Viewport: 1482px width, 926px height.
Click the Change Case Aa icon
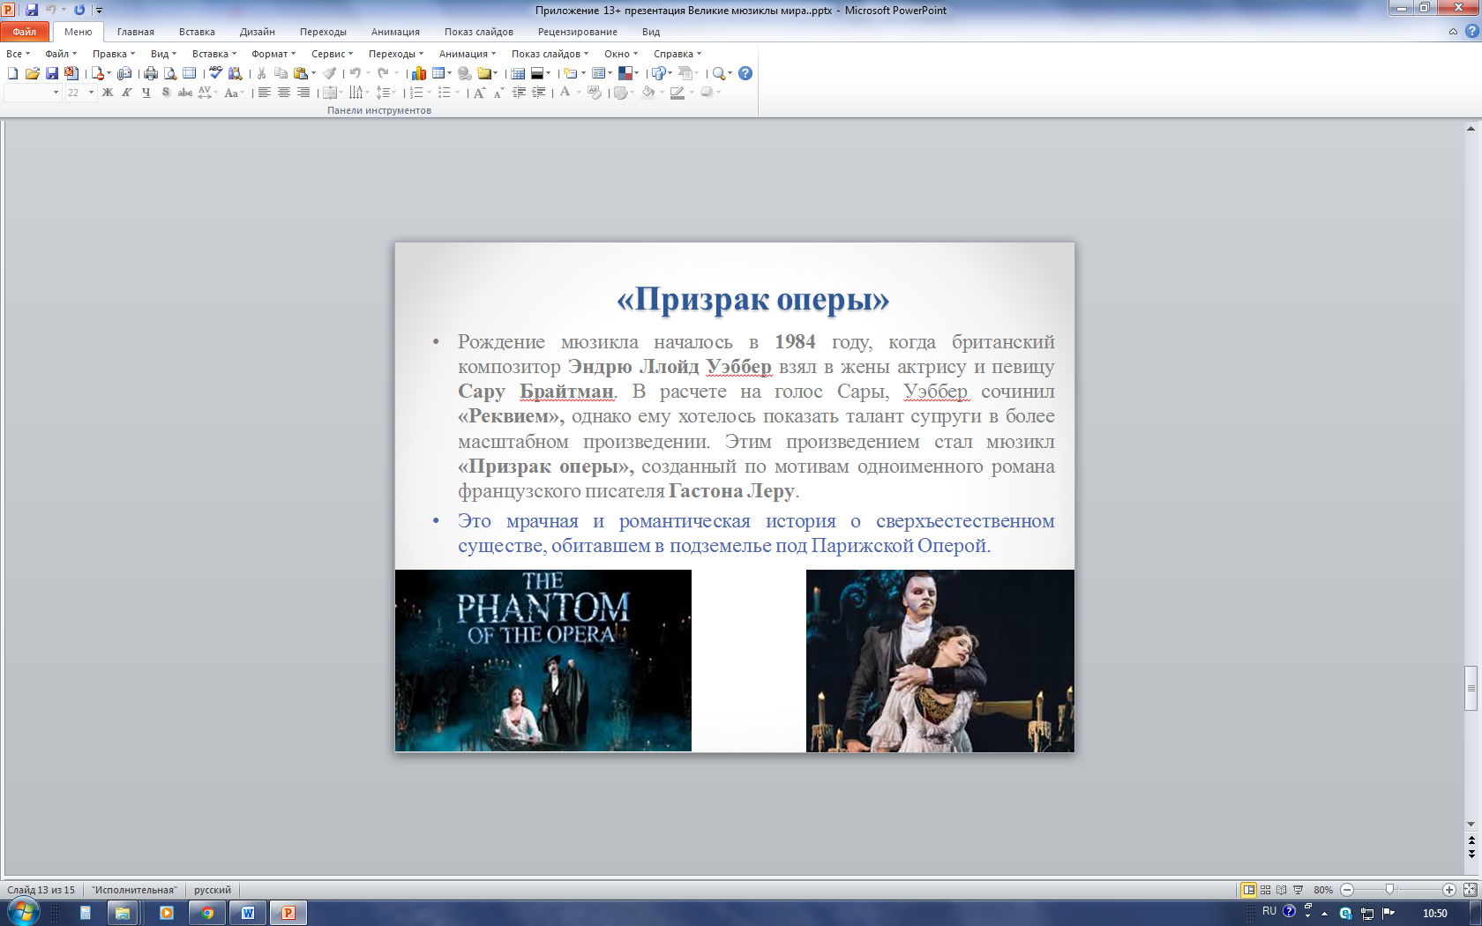(x=231, y=93)
